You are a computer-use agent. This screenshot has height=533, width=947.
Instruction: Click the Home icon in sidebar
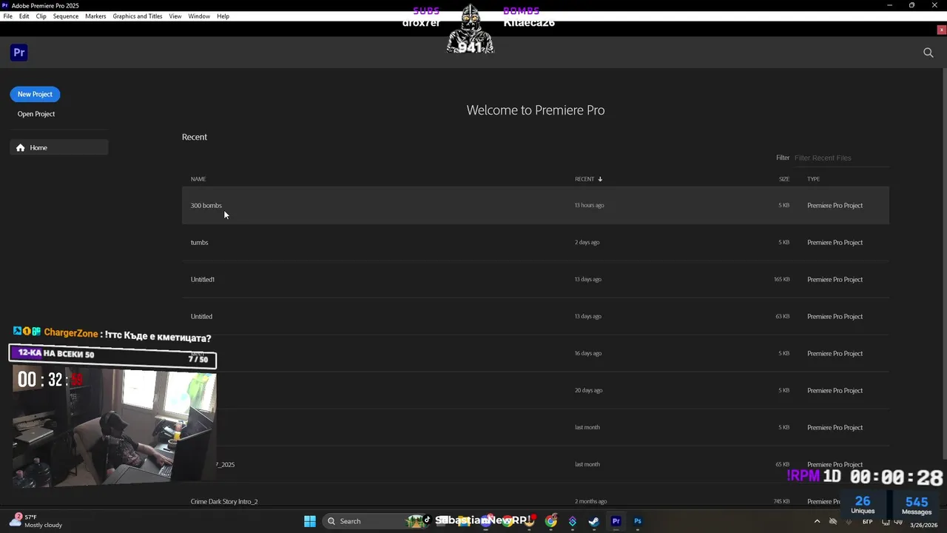[21, 147]
